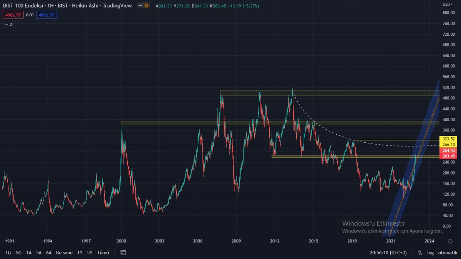The width and height of the screenshot is (461, 259).
Task: Click the orange D market status indicator
Action: [x=146, y=5]
